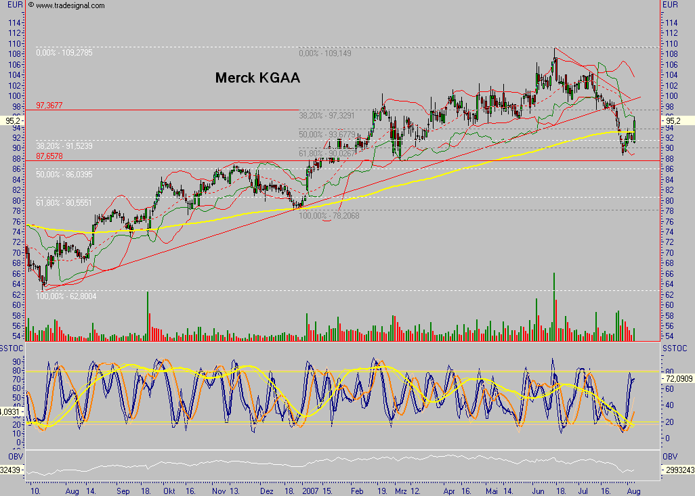Select the 38,20% - 91,5239 retracement label

(x=64, y=145)
